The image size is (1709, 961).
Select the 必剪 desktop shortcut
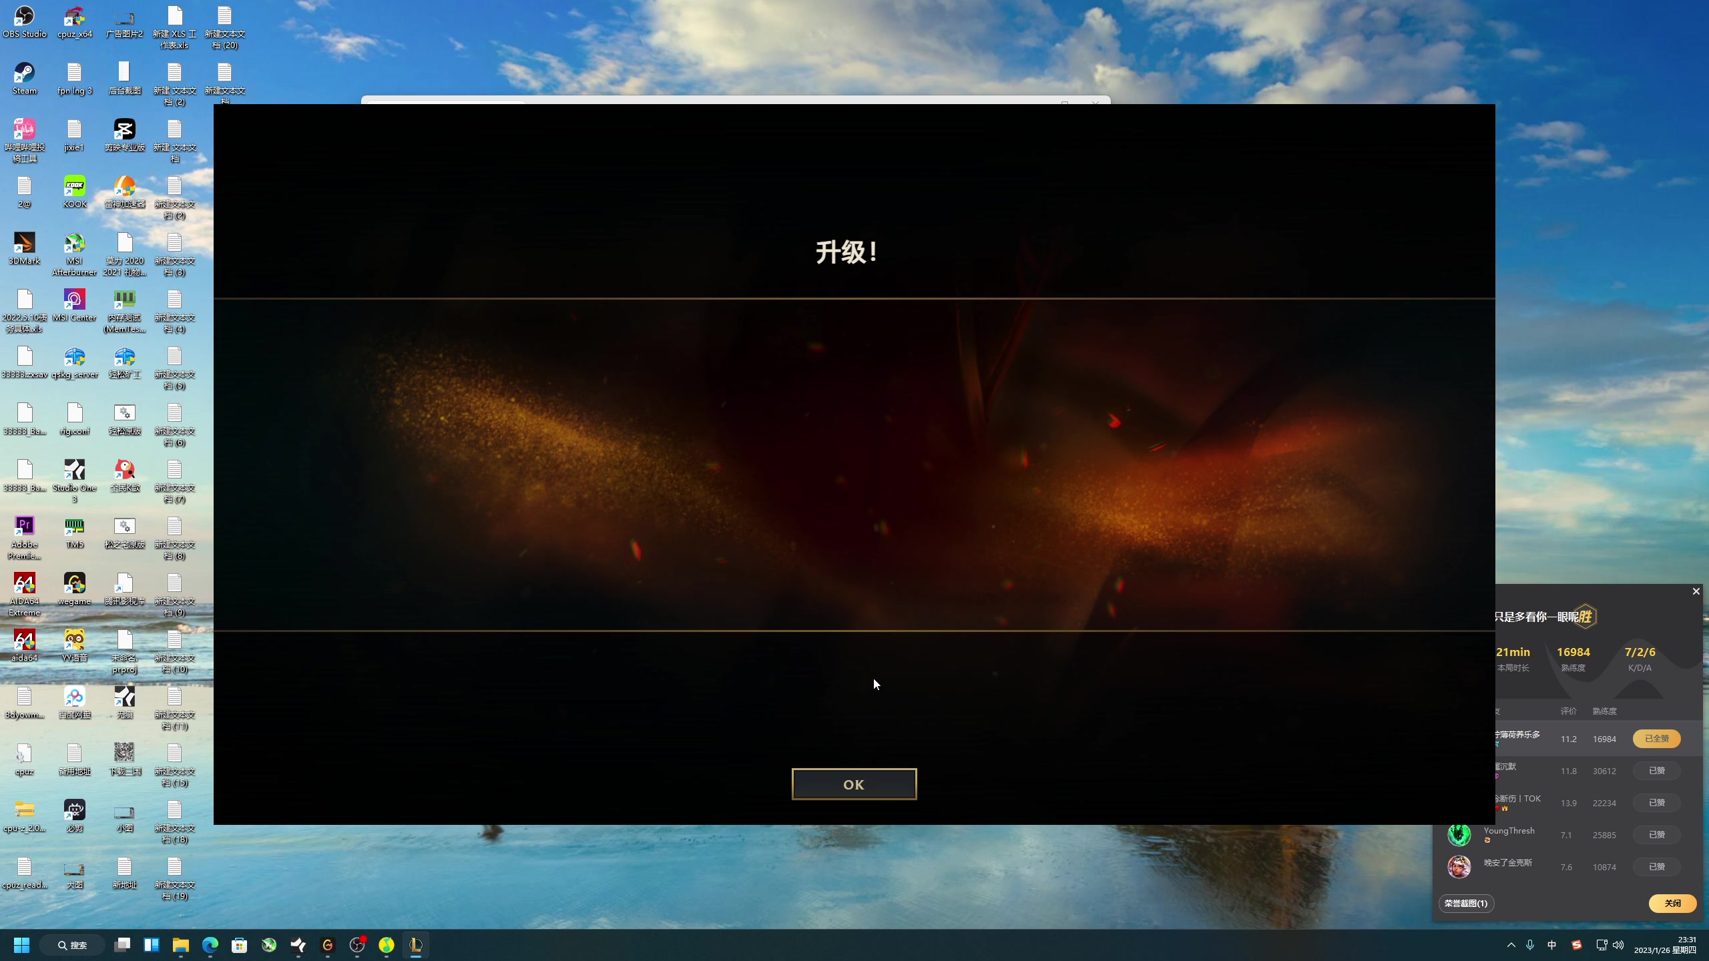[x=75, y=817]
